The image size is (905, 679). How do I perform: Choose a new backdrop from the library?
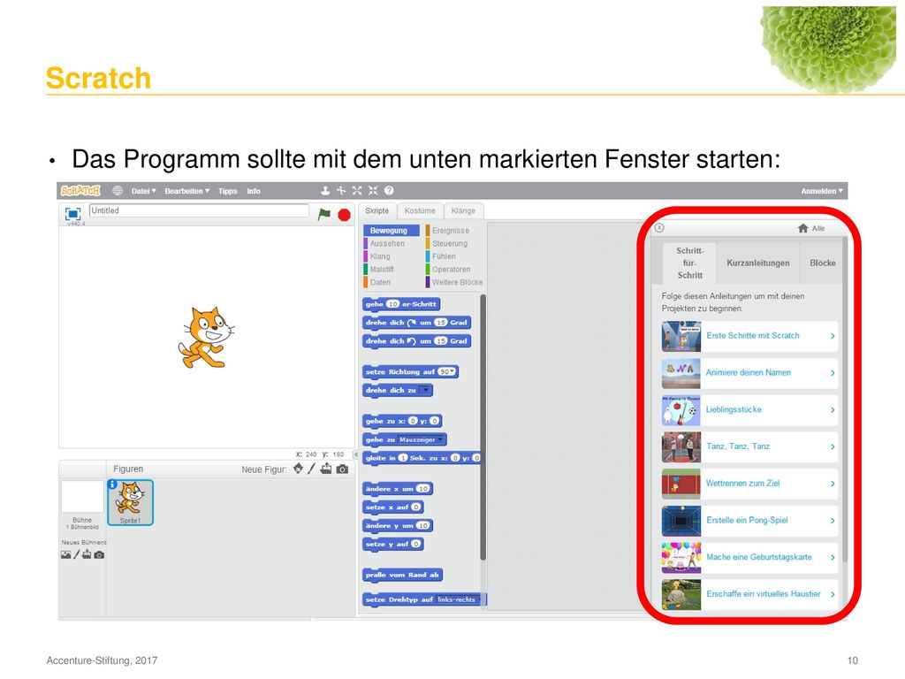coord(65,555)
